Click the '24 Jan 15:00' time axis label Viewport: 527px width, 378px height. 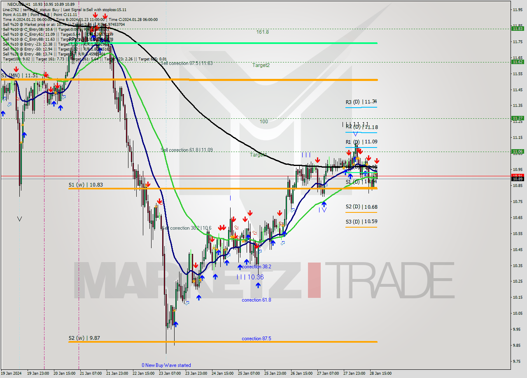tap(223, 373)
